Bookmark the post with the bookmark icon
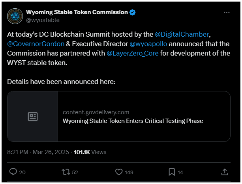 click(172, 172)
